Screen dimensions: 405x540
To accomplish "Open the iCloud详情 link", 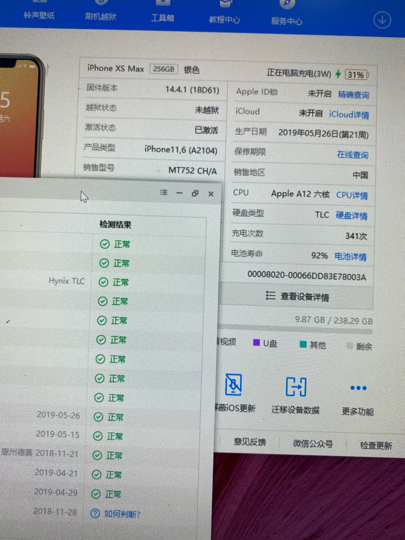I will tap(349, 115).
